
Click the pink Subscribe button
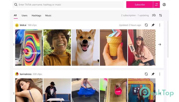click(x=140, y=5)
